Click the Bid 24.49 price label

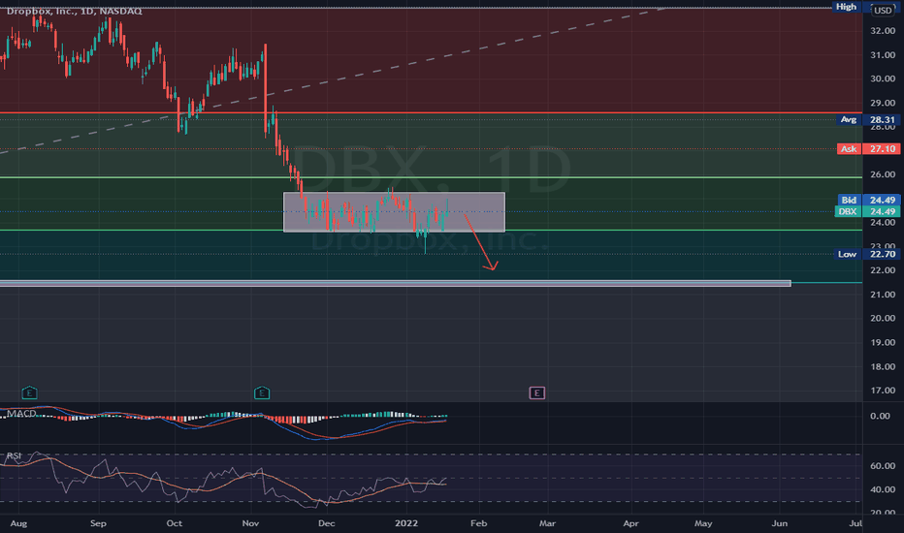(x=868, y=200)
